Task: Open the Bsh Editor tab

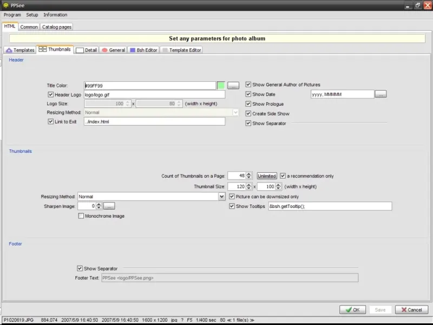Action: point(143,50)
